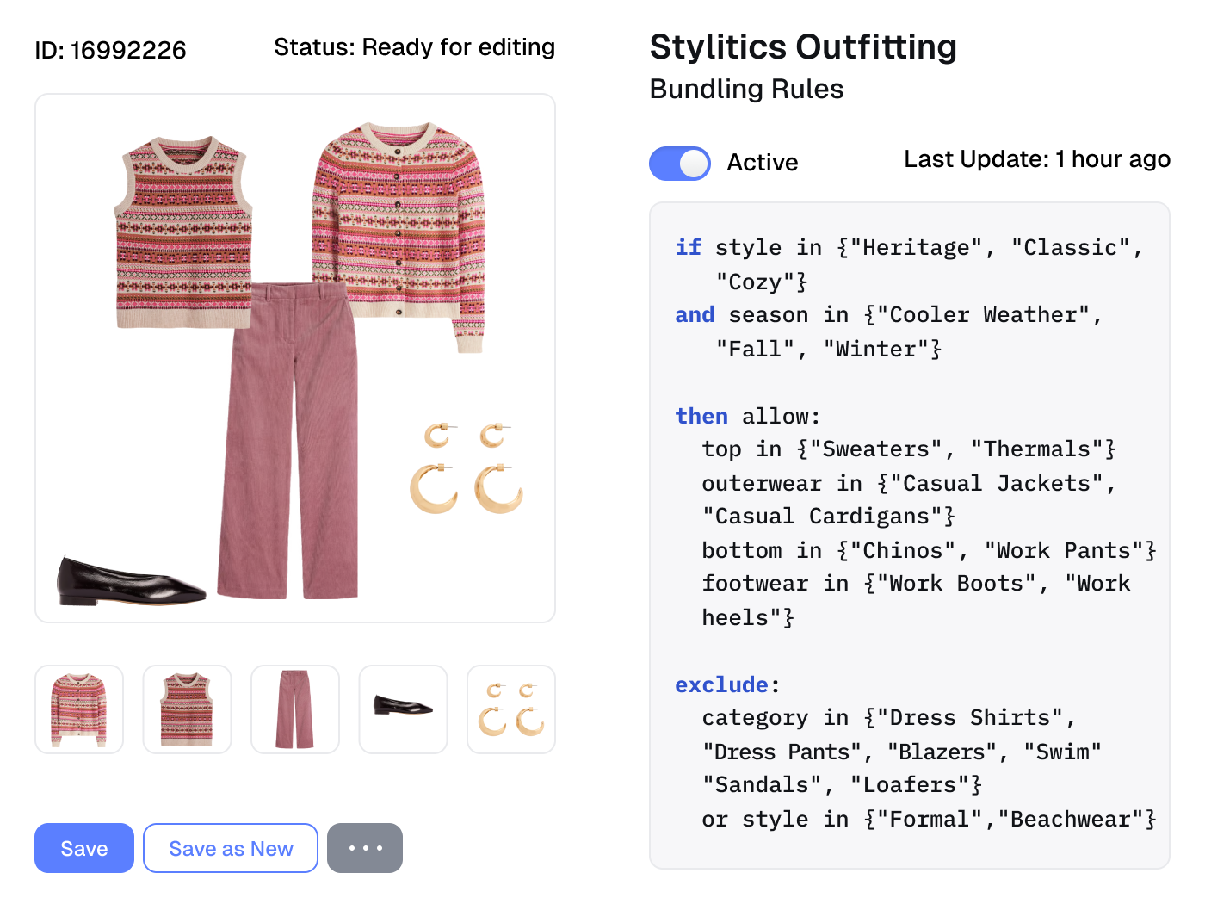Click the Last Update: 1 hour ago text

1037,159
